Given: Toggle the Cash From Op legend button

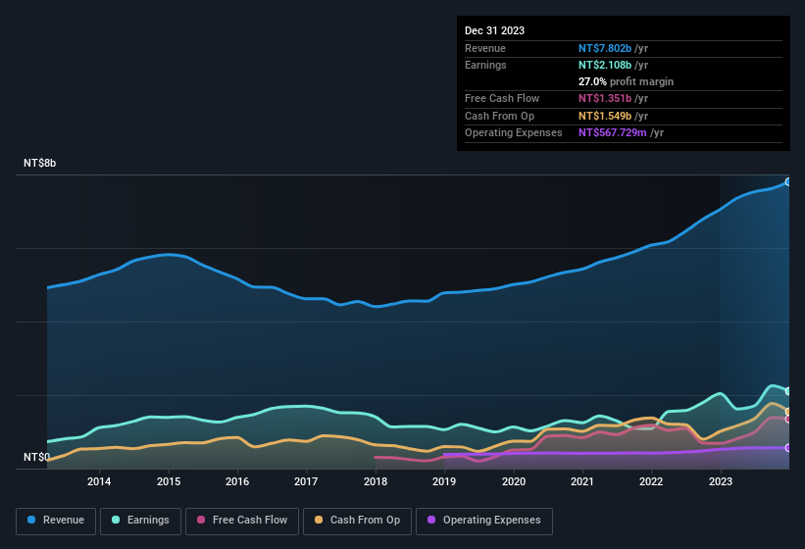Looking at the screenshot, I should 357,521.
